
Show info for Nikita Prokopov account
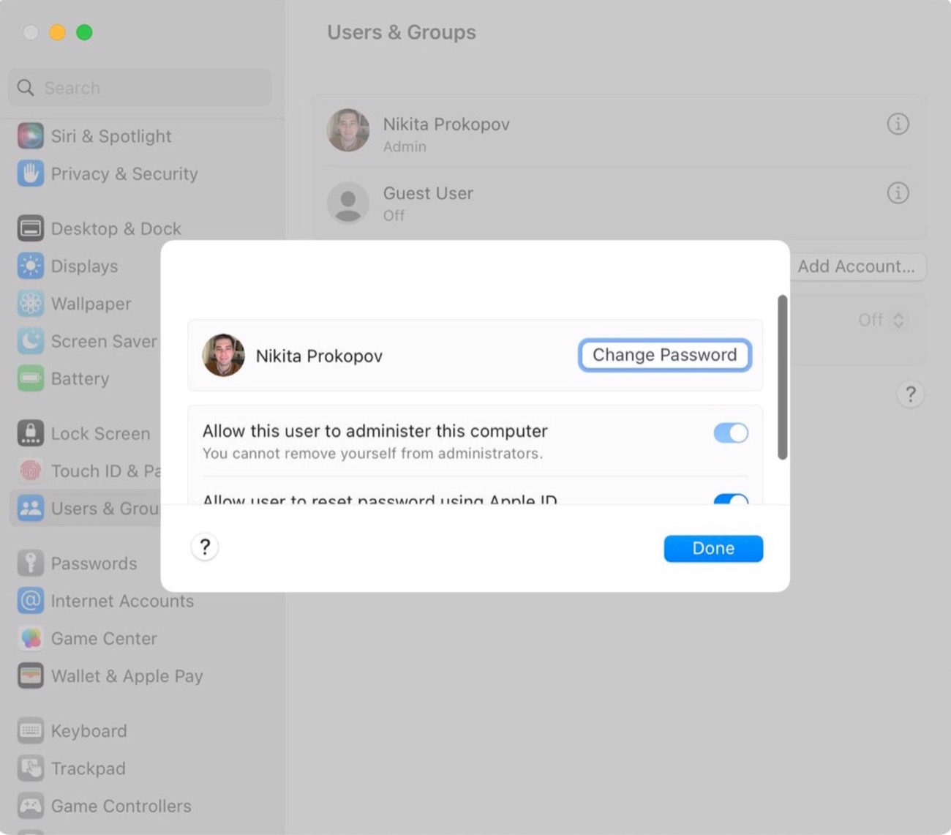(898, 124)
